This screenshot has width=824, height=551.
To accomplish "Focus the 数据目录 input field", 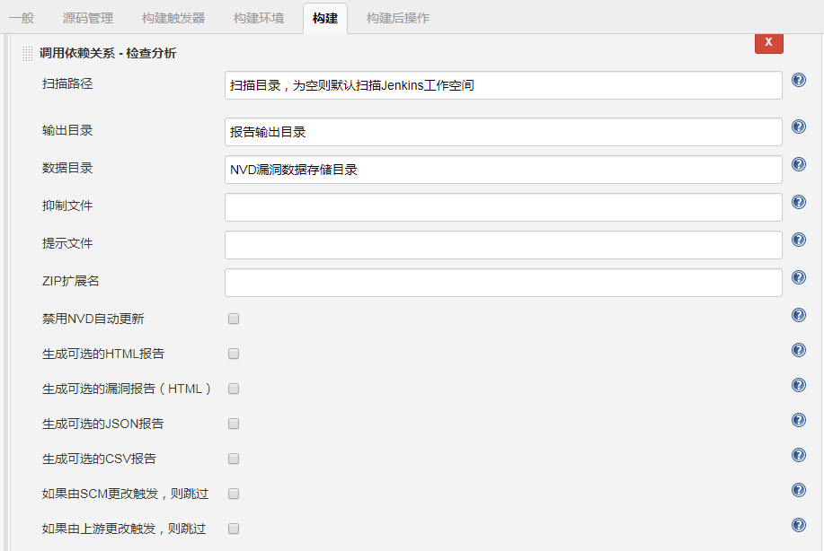I will click(503, 170).
